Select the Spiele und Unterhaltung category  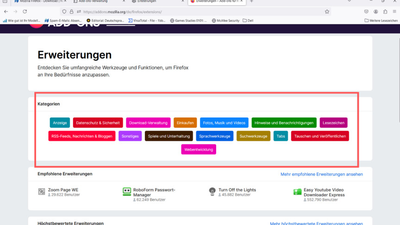coord(169,136)
